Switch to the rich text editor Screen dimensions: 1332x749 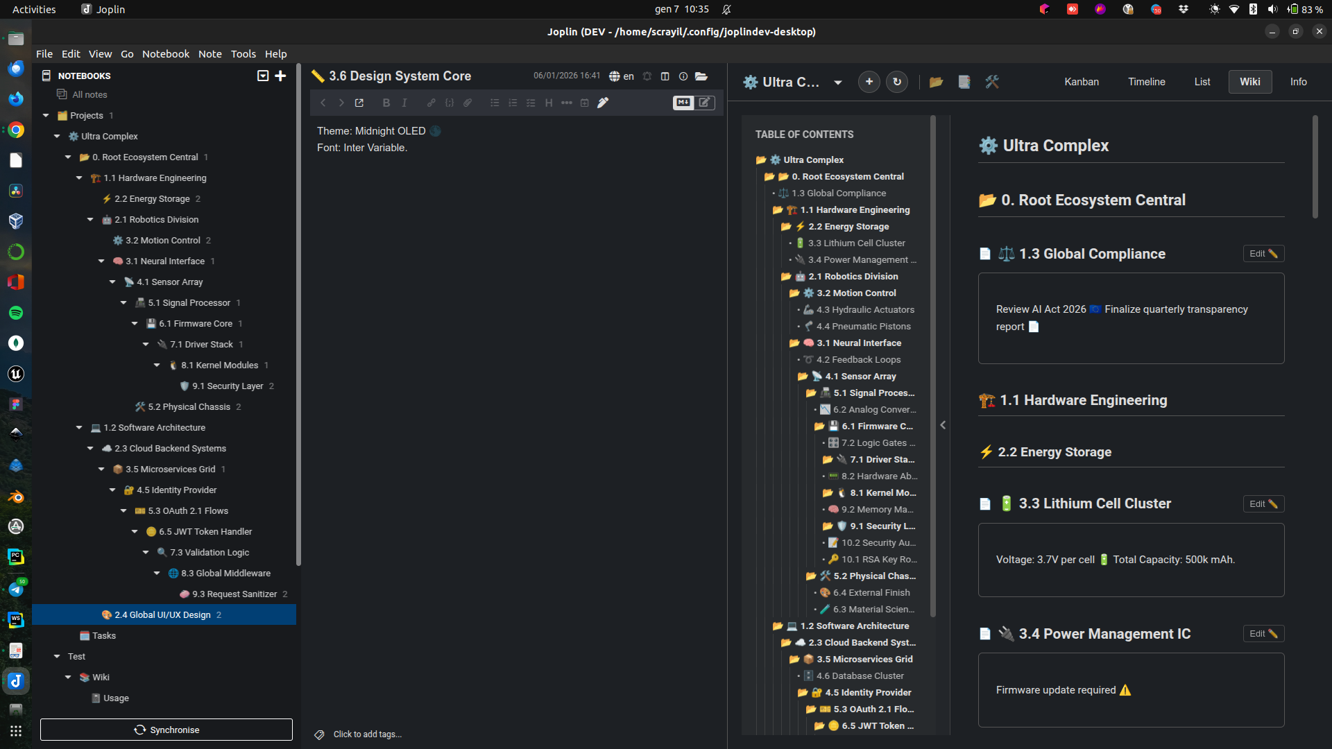(704, 103)
